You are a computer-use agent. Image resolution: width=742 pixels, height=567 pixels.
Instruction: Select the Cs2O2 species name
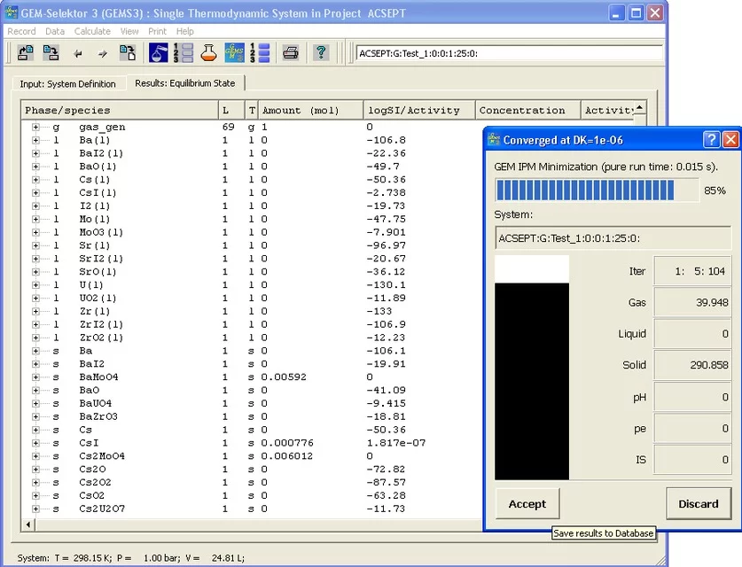pyautogui.click(x=95, y=482)
